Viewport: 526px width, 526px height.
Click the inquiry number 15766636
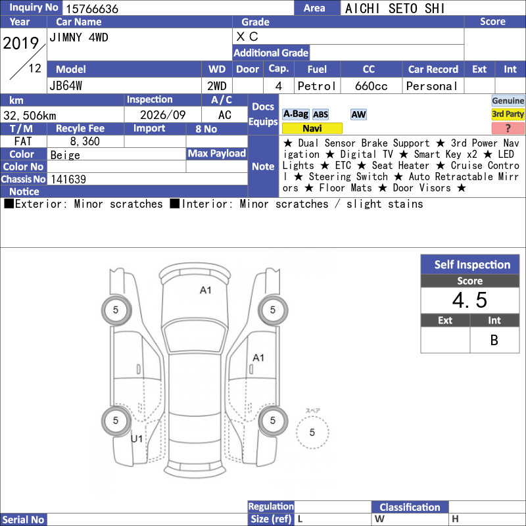pyautogui.click(x=92, y=9)
